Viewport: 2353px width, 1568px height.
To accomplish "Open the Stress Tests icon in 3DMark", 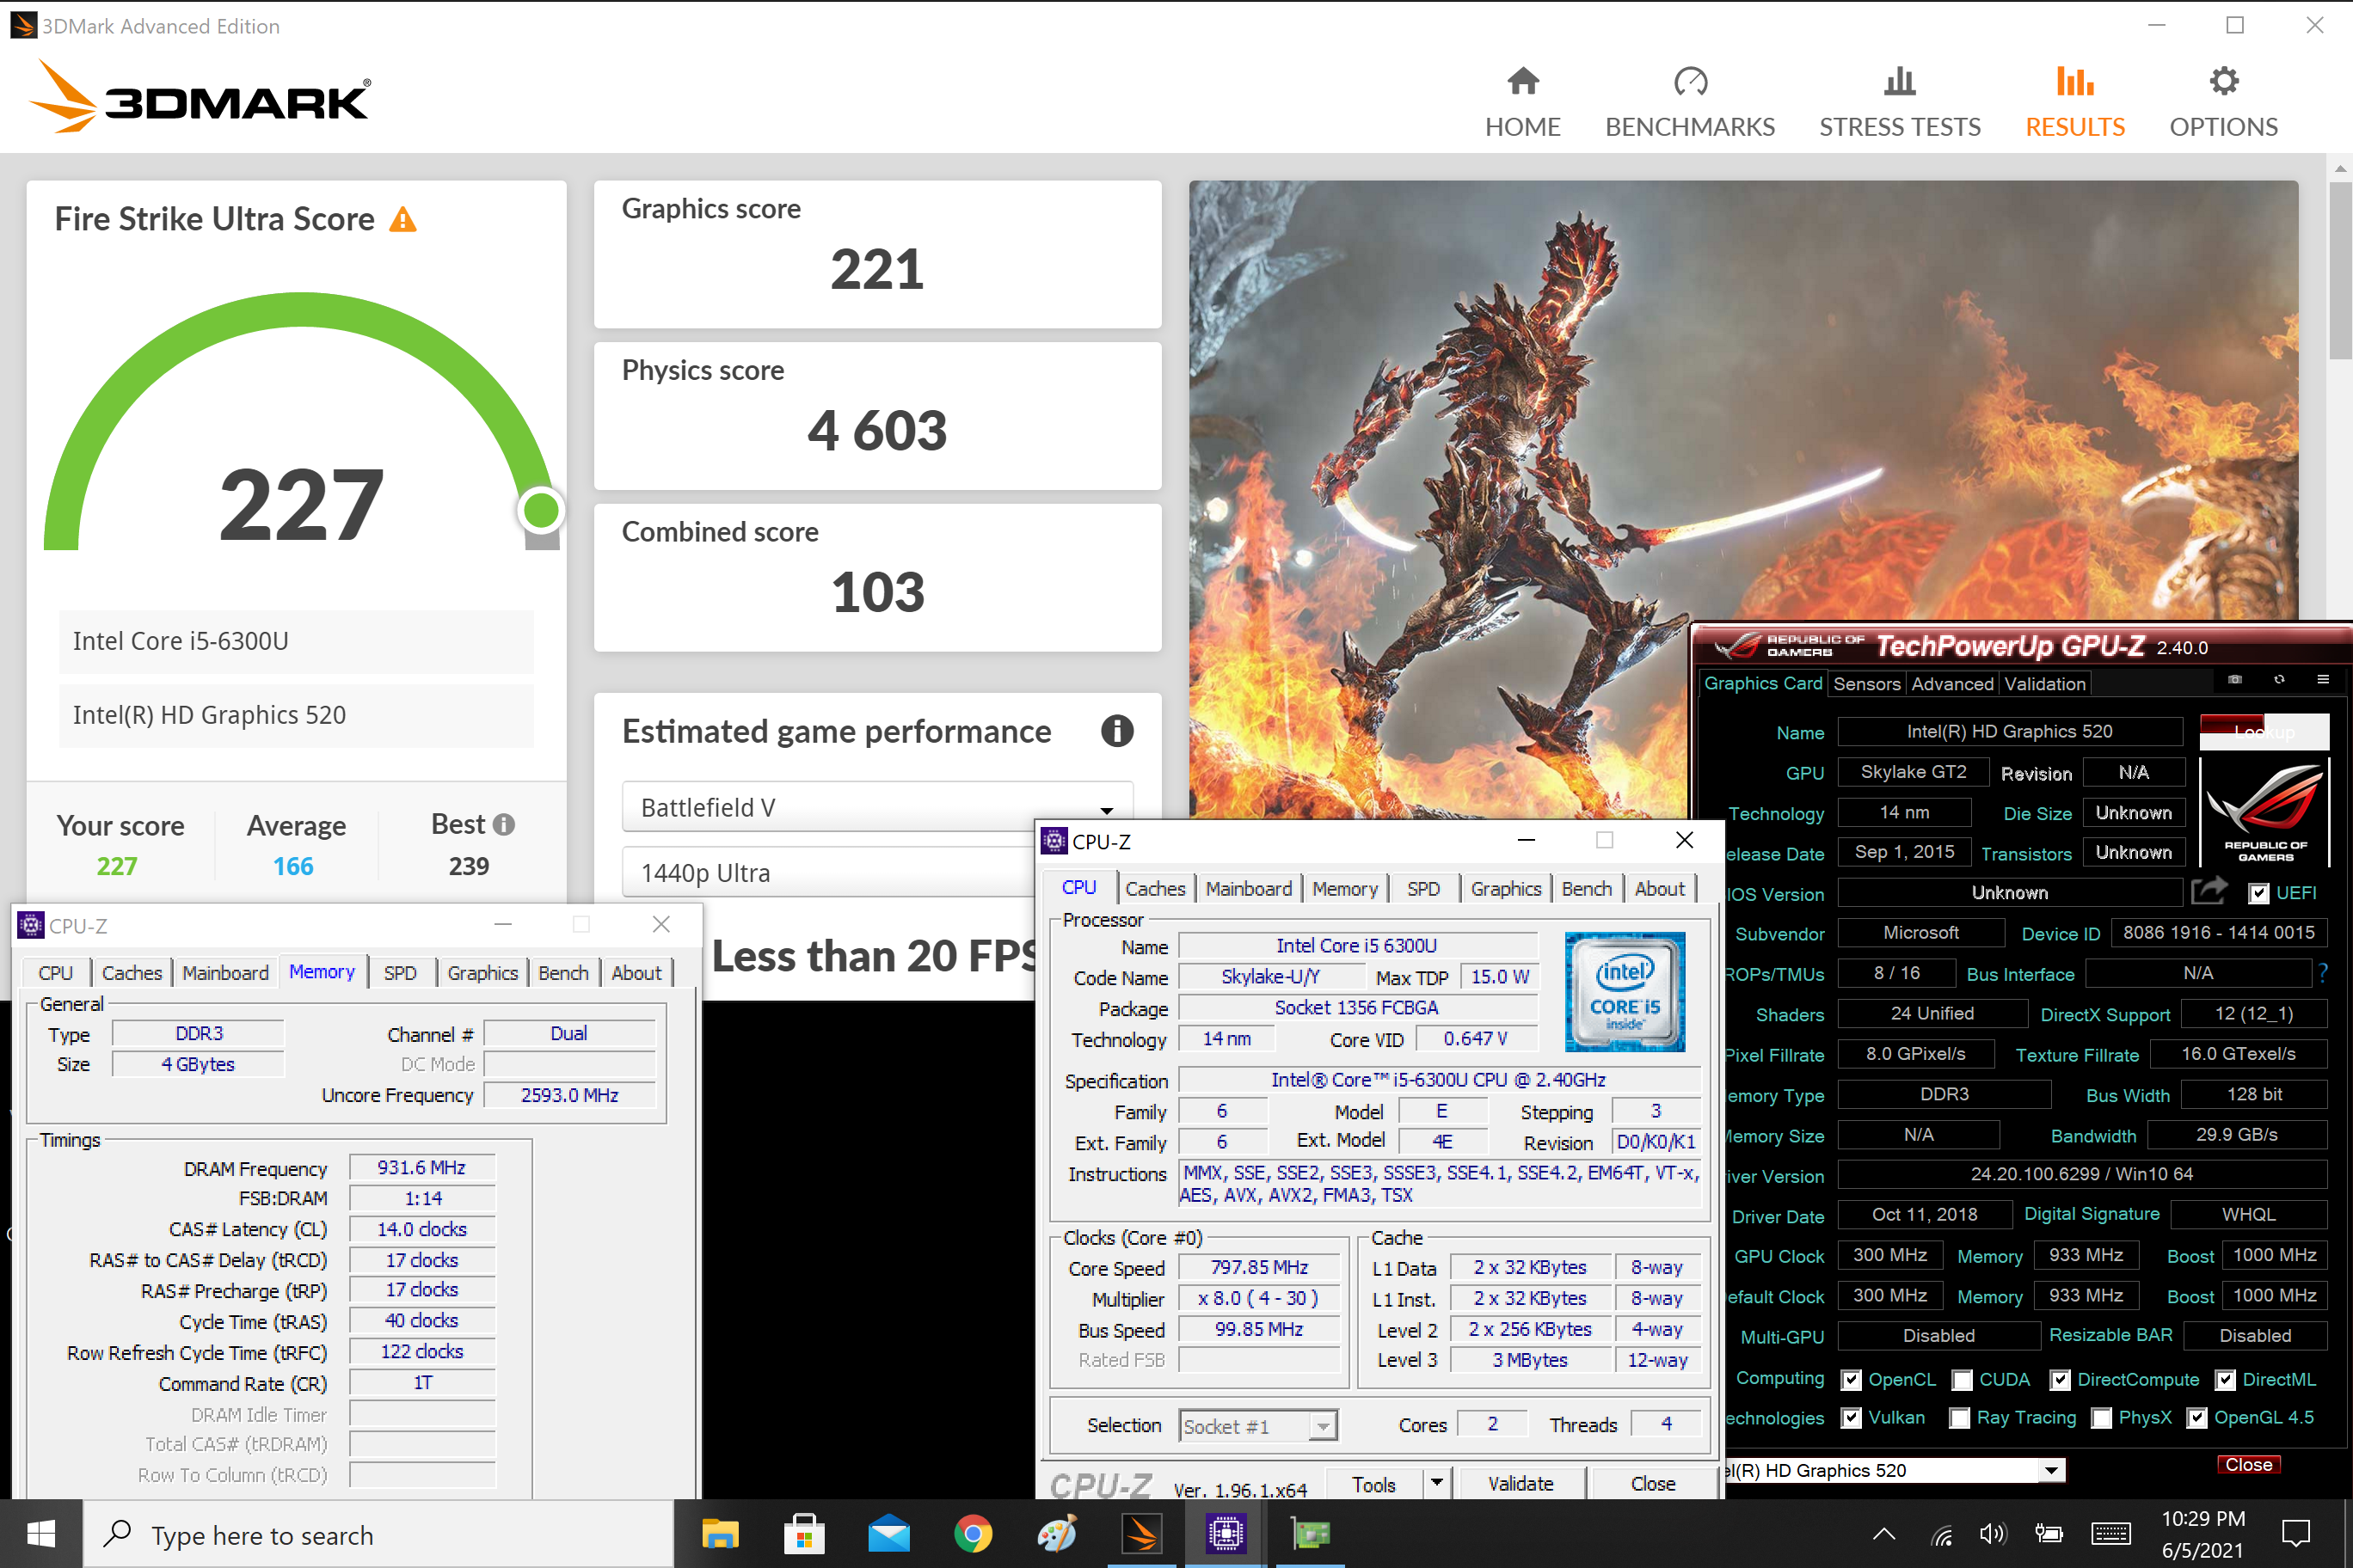I will pos(1899,81).
